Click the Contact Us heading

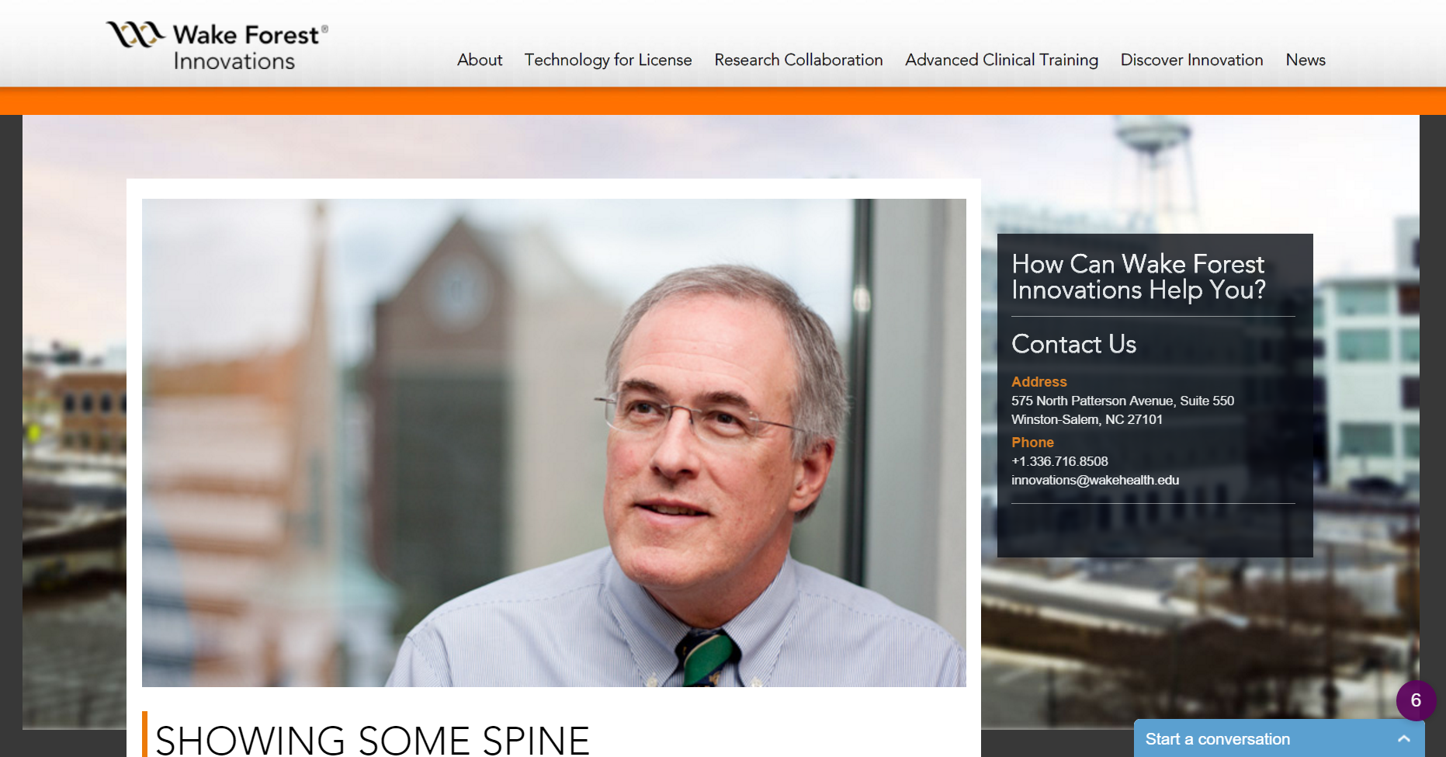1073,344
